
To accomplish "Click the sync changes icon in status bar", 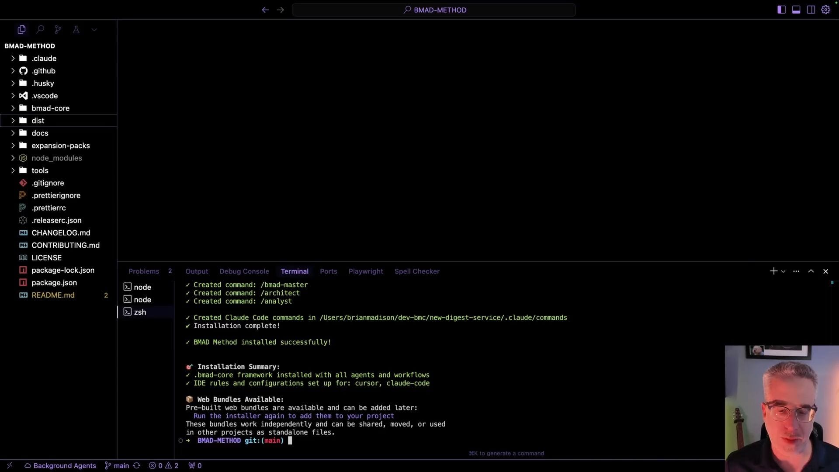I will coord(137,465).
